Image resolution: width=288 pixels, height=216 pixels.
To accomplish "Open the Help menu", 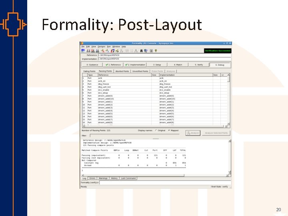I will point(124,47).
